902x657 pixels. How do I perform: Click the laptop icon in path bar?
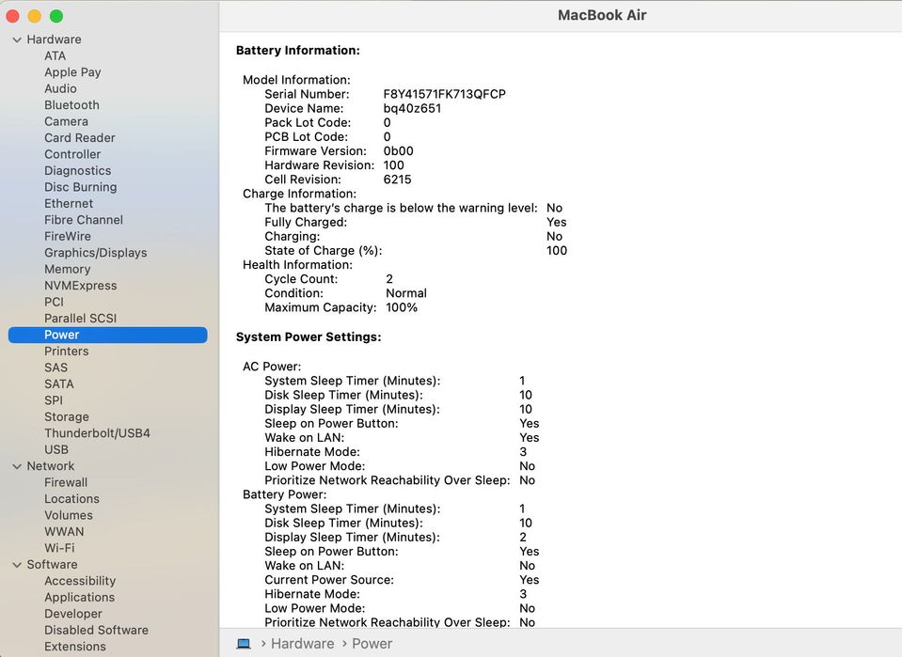pyautogui.click(x=244, y=643)
